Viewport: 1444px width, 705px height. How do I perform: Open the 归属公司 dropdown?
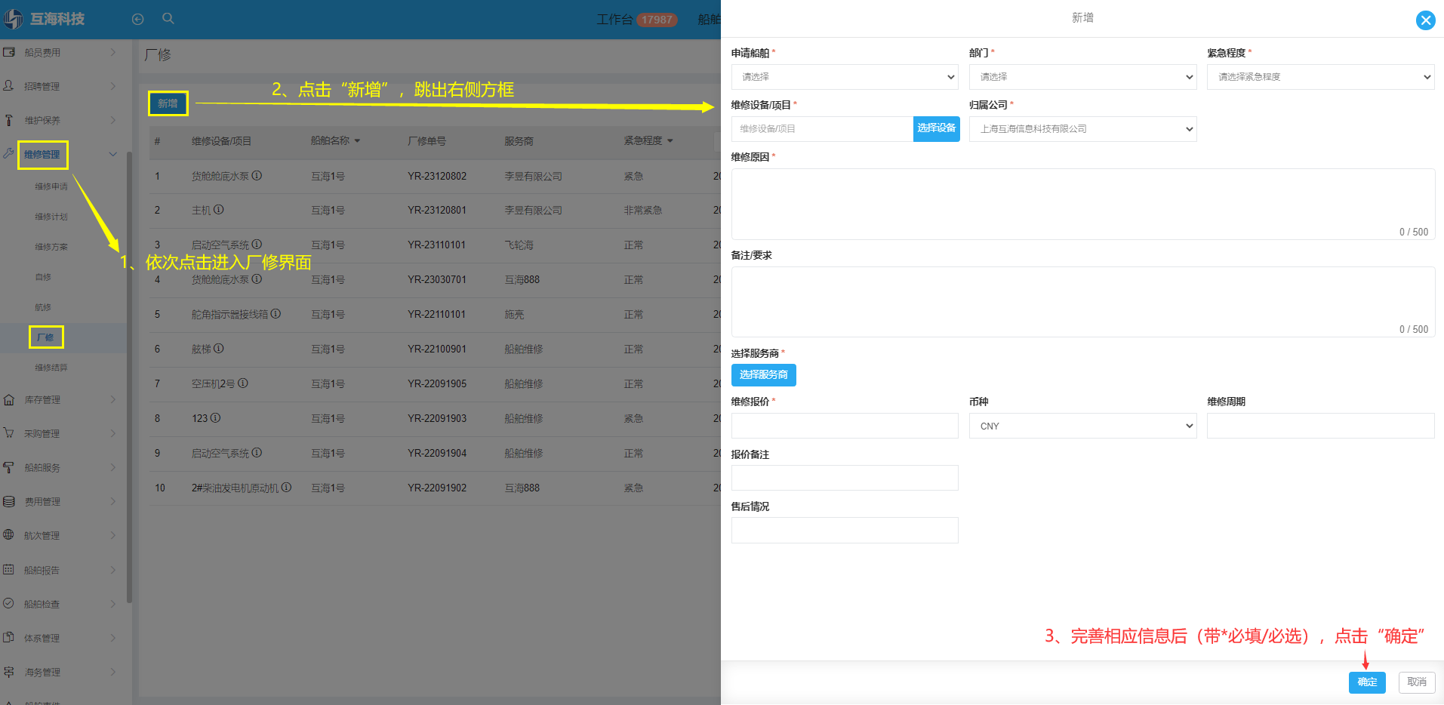(x=1082, y=129)
